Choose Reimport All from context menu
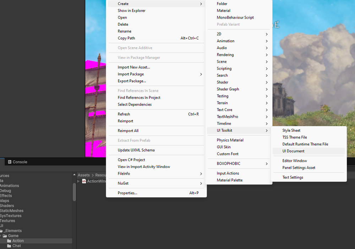This screenshot has height=249, width=355. pos(128,131)
